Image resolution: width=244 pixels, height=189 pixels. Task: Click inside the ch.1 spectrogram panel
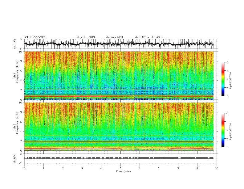pos(119,75)
